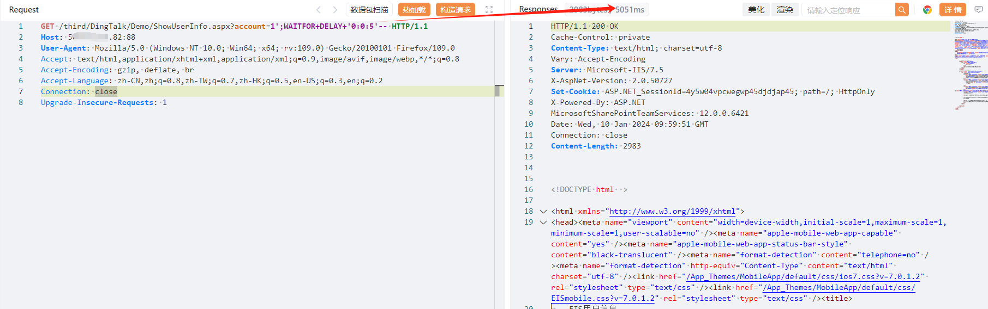Image resolution: width=988 pixels, height=309 pixels.
Task: Click the 渲染 render button
Action: (785, 10)
